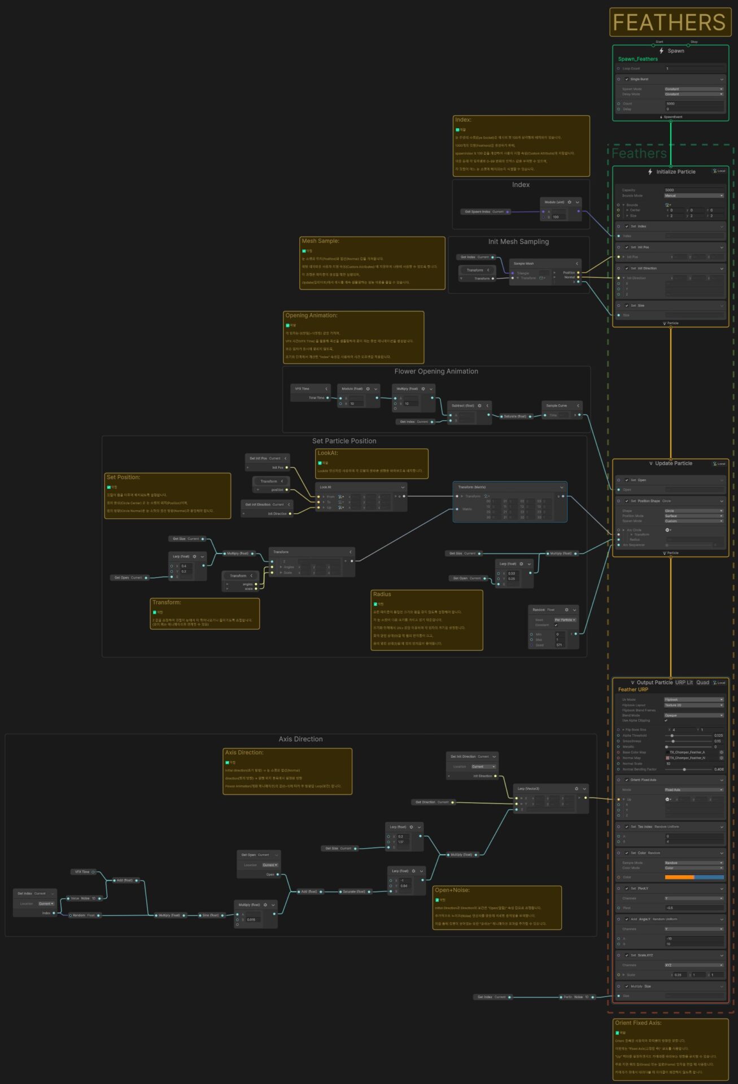Open settings gear on Modulo (float) node

click(368, 389)
